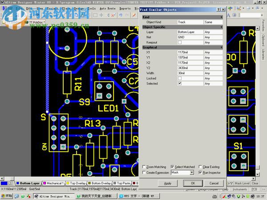Open the Instruments panel button
Viewport: 267px width, 200px height.
point(240,189)
